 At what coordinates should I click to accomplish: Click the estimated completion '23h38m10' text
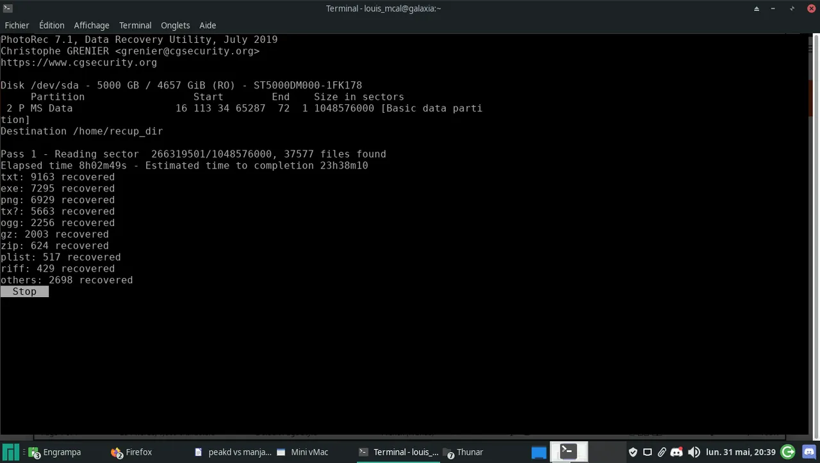(344, 166)
